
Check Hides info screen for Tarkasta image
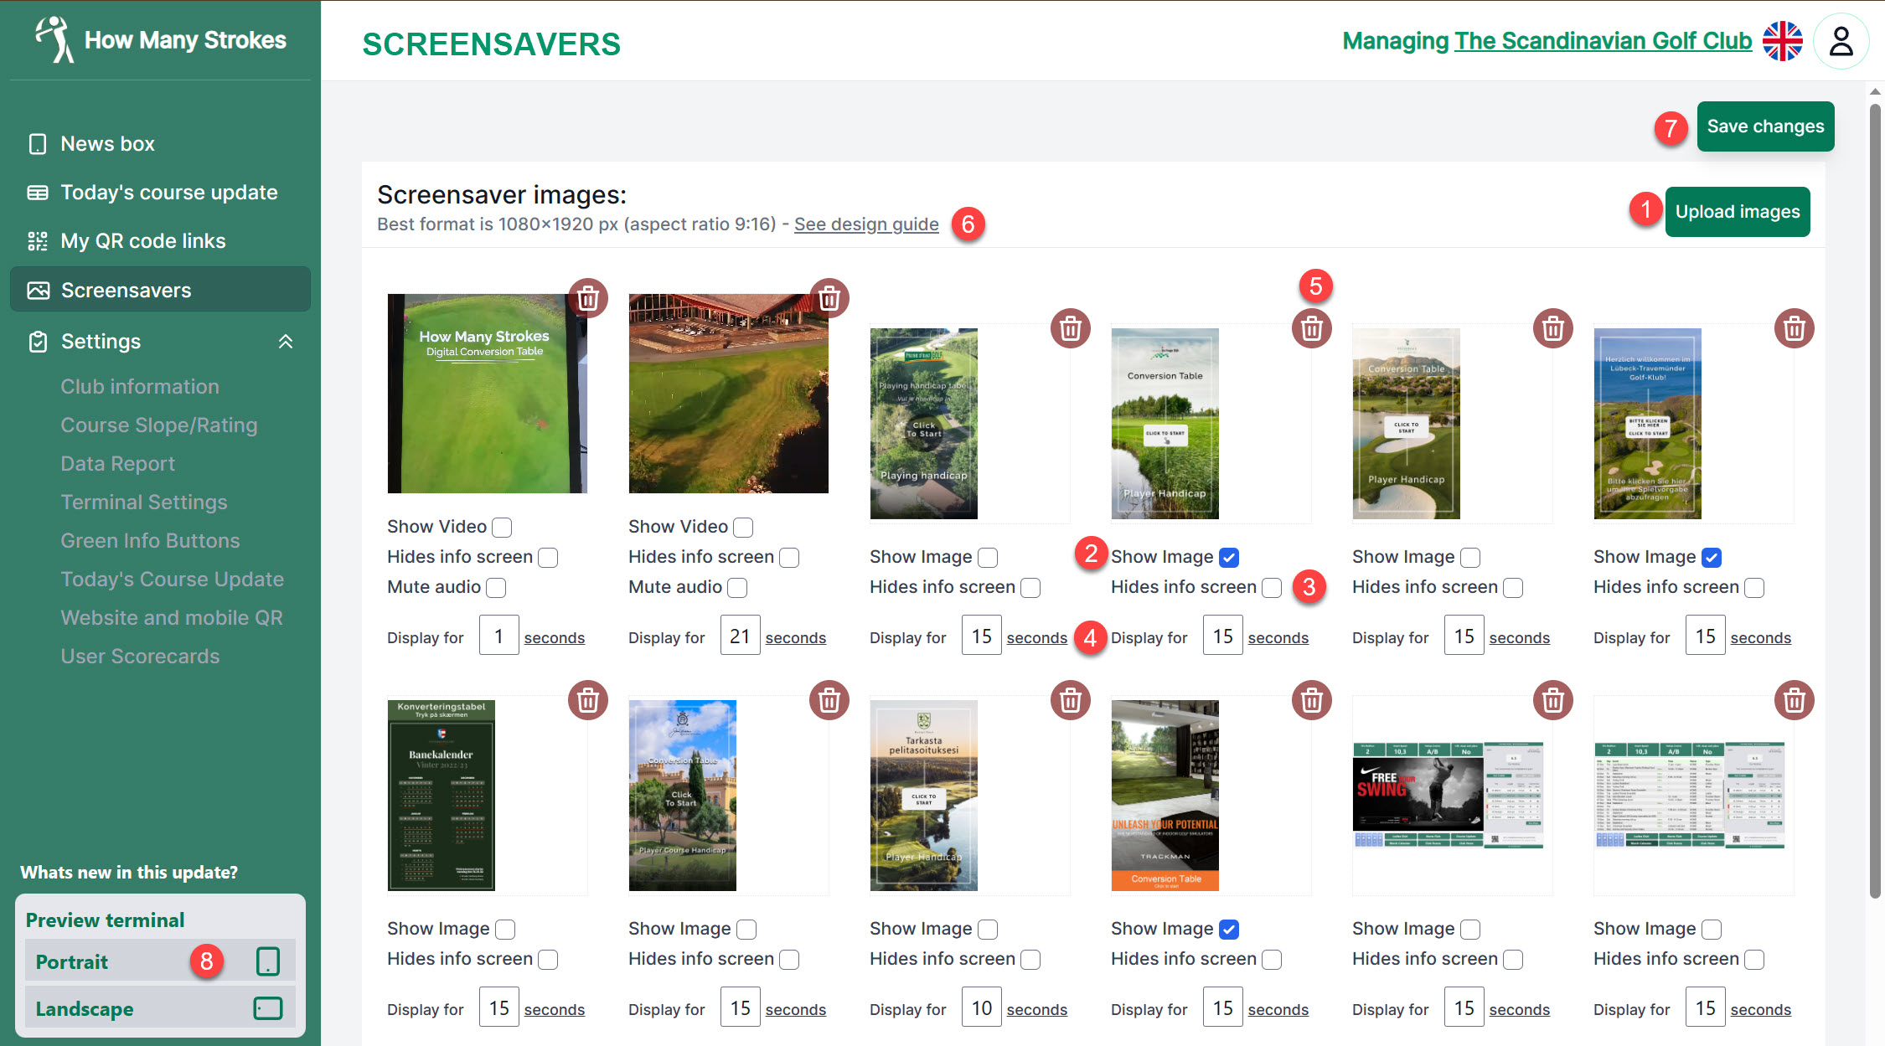tap(1030, 960)
